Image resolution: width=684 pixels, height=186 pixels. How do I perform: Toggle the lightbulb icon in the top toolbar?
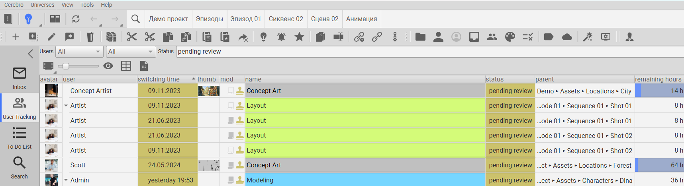[28, 19]
